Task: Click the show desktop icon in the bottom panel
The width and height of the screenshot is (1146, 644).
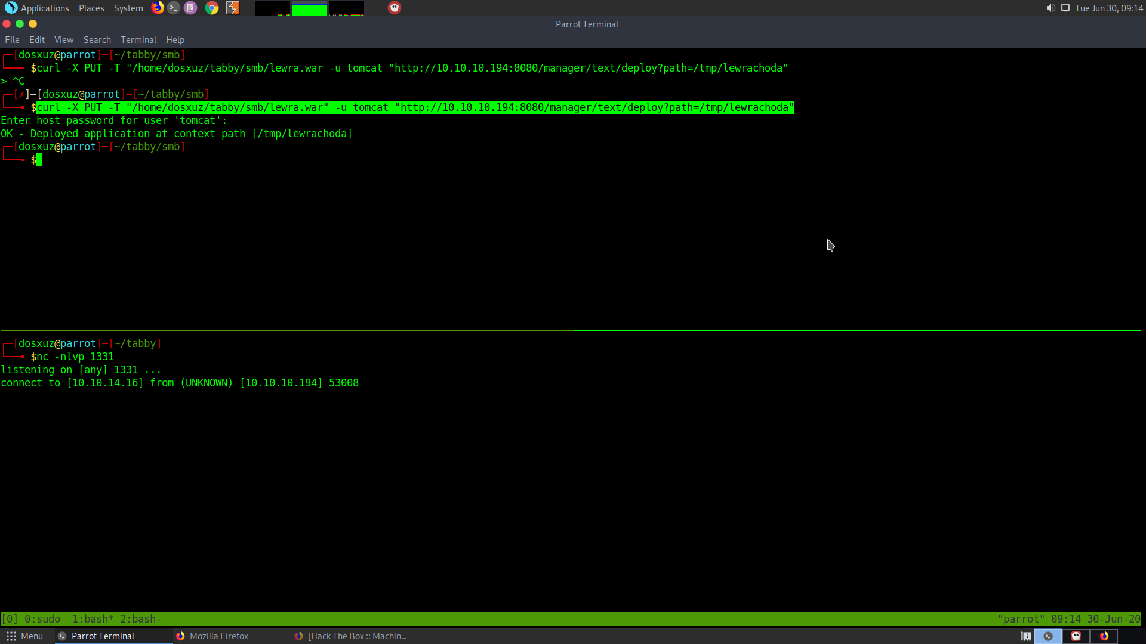Action: (x=1026, y=636)
